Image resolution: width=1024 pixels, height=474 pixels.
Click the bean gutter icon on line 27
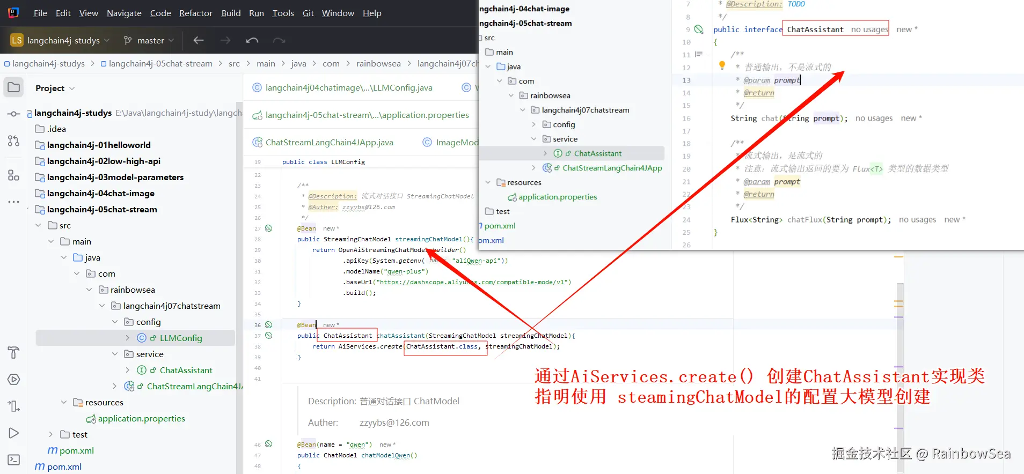pos(269,228)
